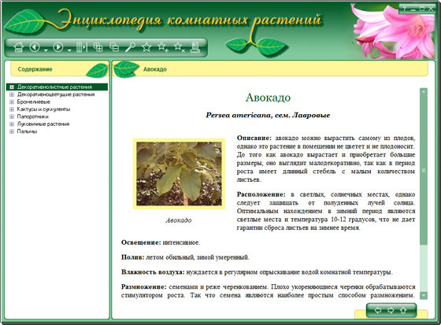This screenshot has height=325, width=441.
Task: Remove from favorites with star x icon
Action: [180, 47]
